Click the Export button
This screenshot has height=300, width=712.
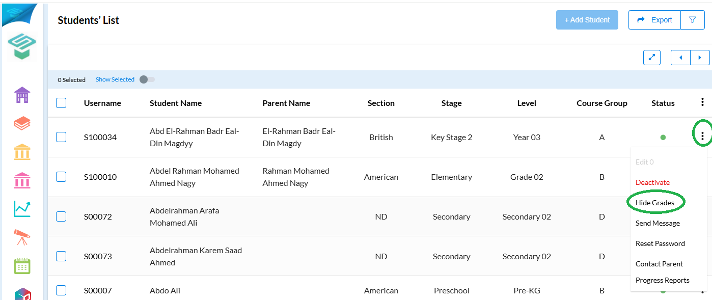pos(655,20)
